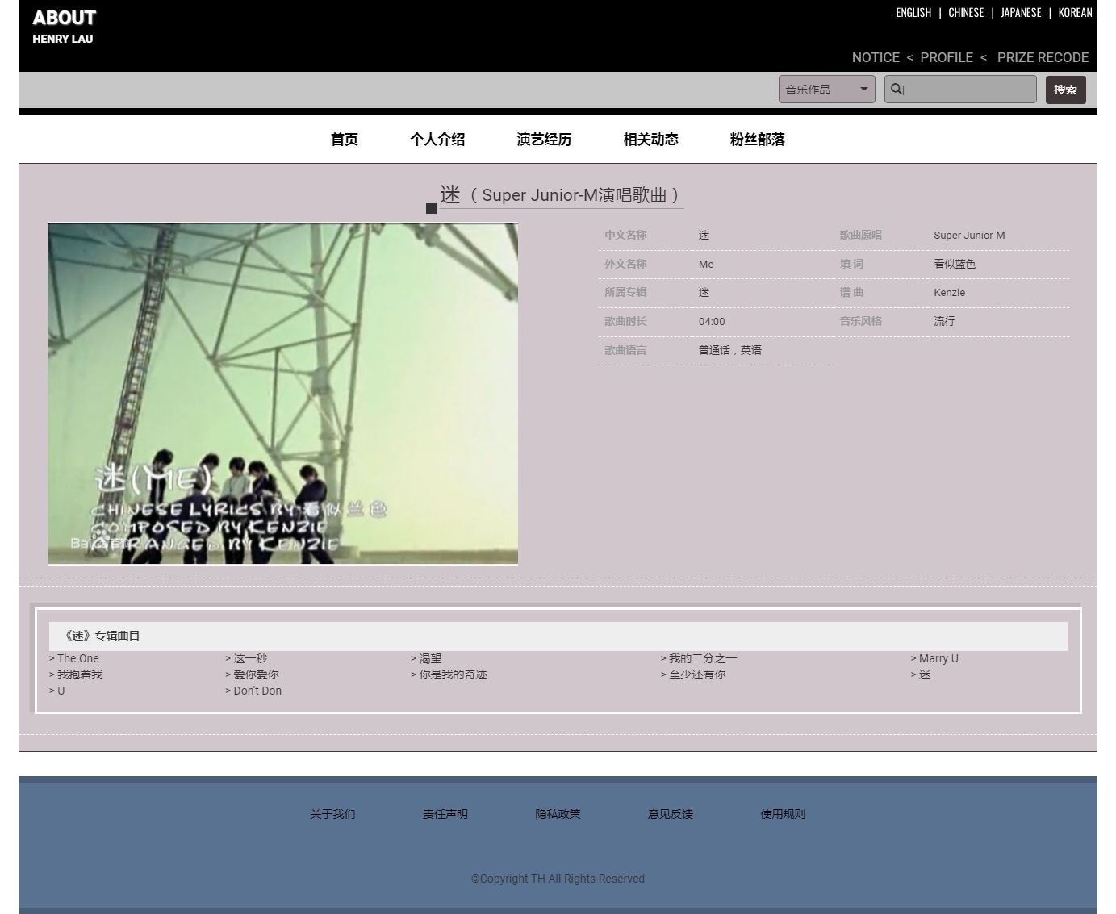Screen dimensions: 1116x914
Task: Switch language to ENGLISH
Action: (913, 13)
